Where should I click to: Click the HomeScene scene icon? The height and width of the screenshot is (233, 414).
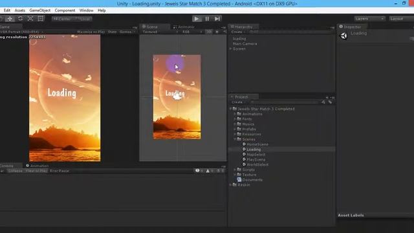(x=245, y=144)
